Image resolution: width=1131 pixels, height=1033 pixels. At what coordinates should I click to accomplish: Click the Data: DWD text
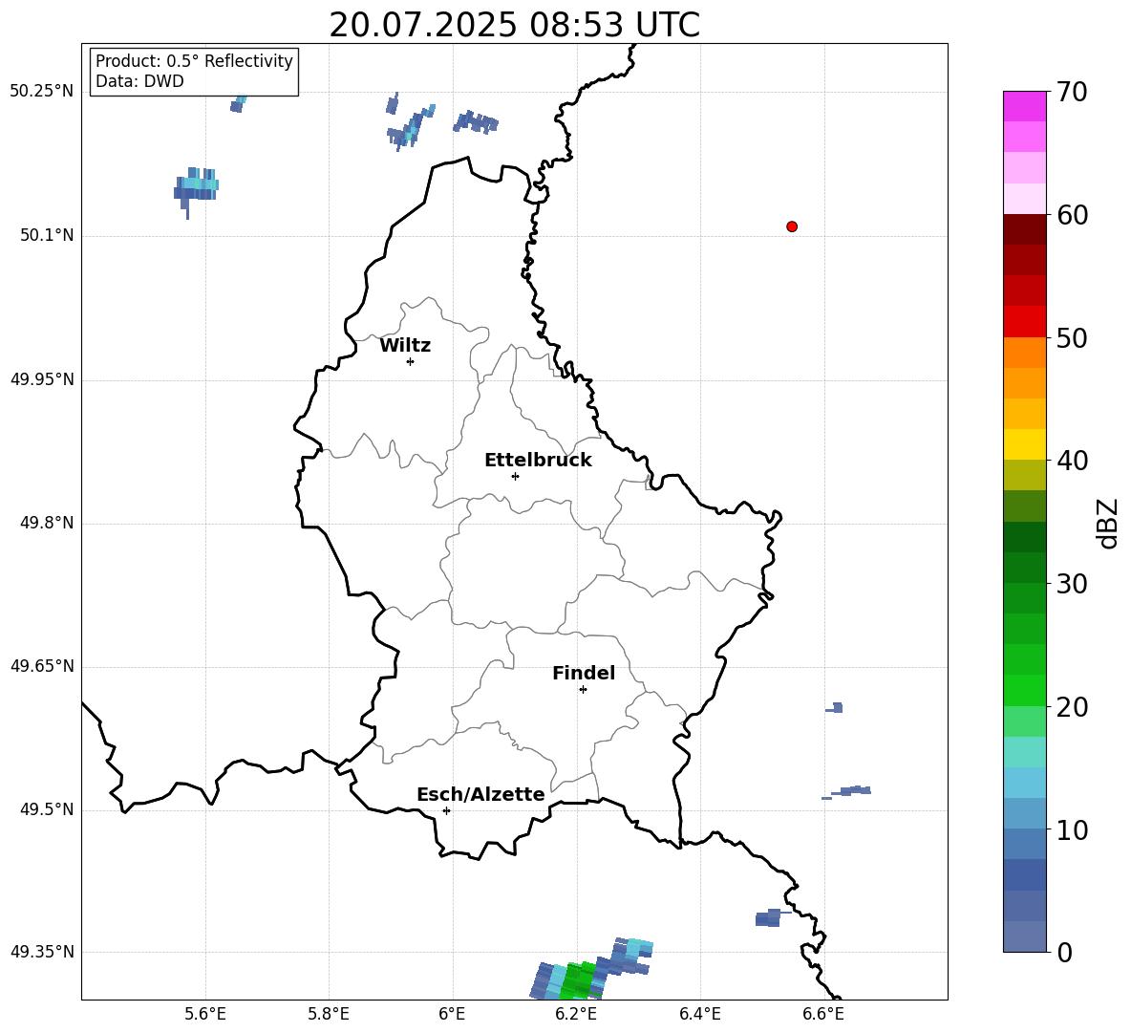coord(139,81)
